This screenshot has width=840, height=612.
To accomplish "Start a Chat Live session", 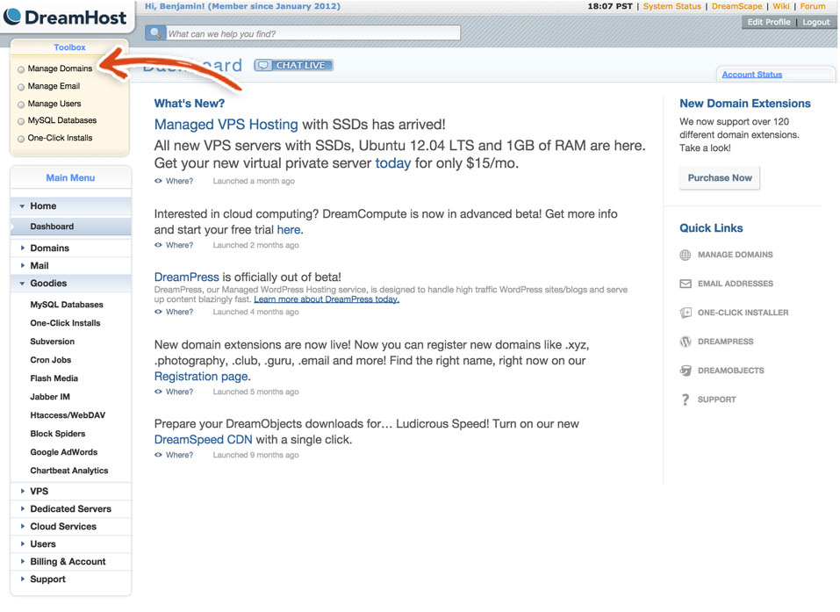I will (x=293, y=65).
